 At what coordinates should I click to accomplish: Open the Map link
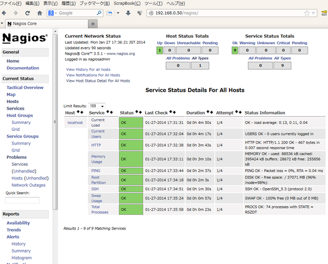(11, 94)
